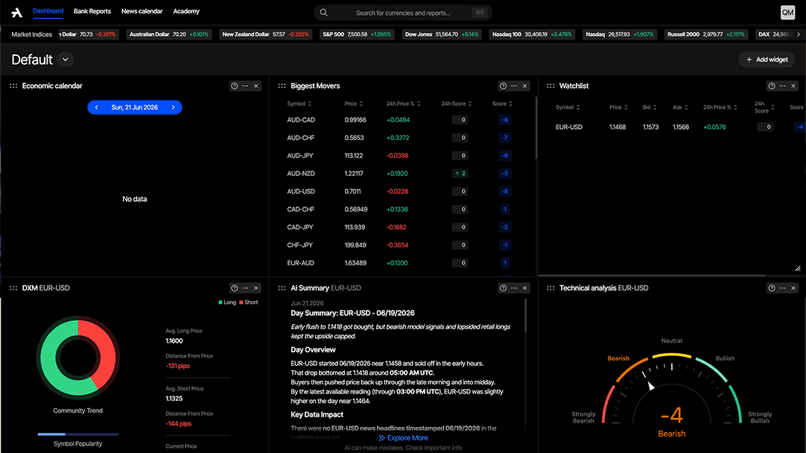This screenshot has width=806, height=453.
Task: Open more options for Ai Summary widget
Action: pos(514,288)
